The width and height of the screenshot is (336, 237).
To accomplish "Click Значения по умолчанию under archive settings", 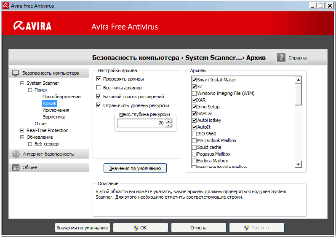I will point(135,168).
